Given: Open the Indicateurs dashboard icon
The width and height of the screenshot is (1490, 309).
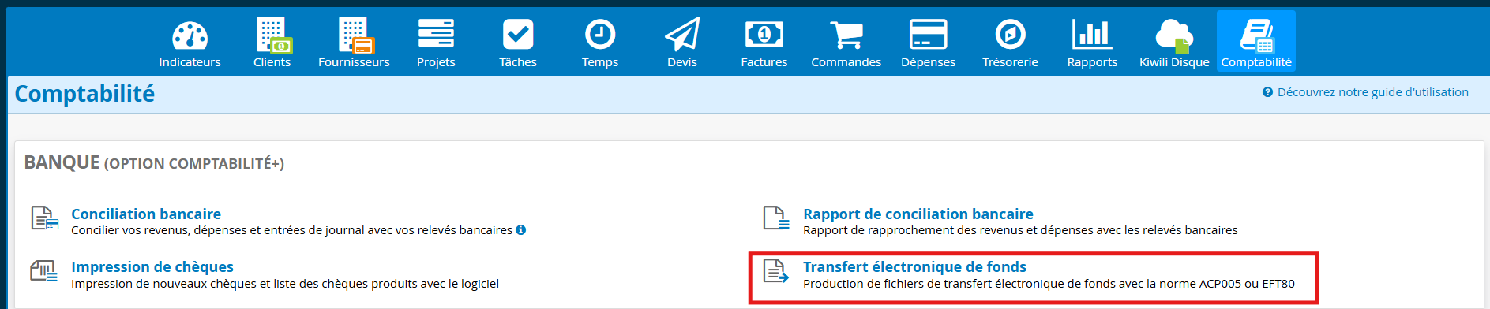Looking at the screenshot, I should (190, 35).
